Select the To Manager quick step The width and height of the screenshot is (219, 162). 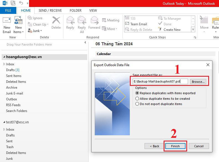pos(169,19)
